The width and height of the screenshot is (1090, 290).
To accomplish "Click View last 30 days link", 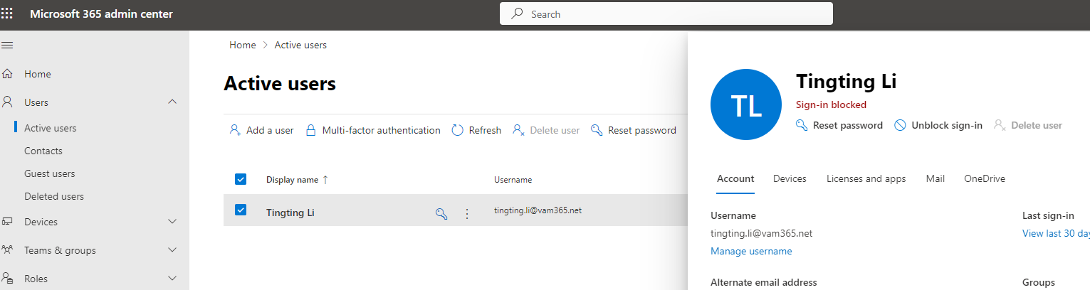I will [1056, 233].
